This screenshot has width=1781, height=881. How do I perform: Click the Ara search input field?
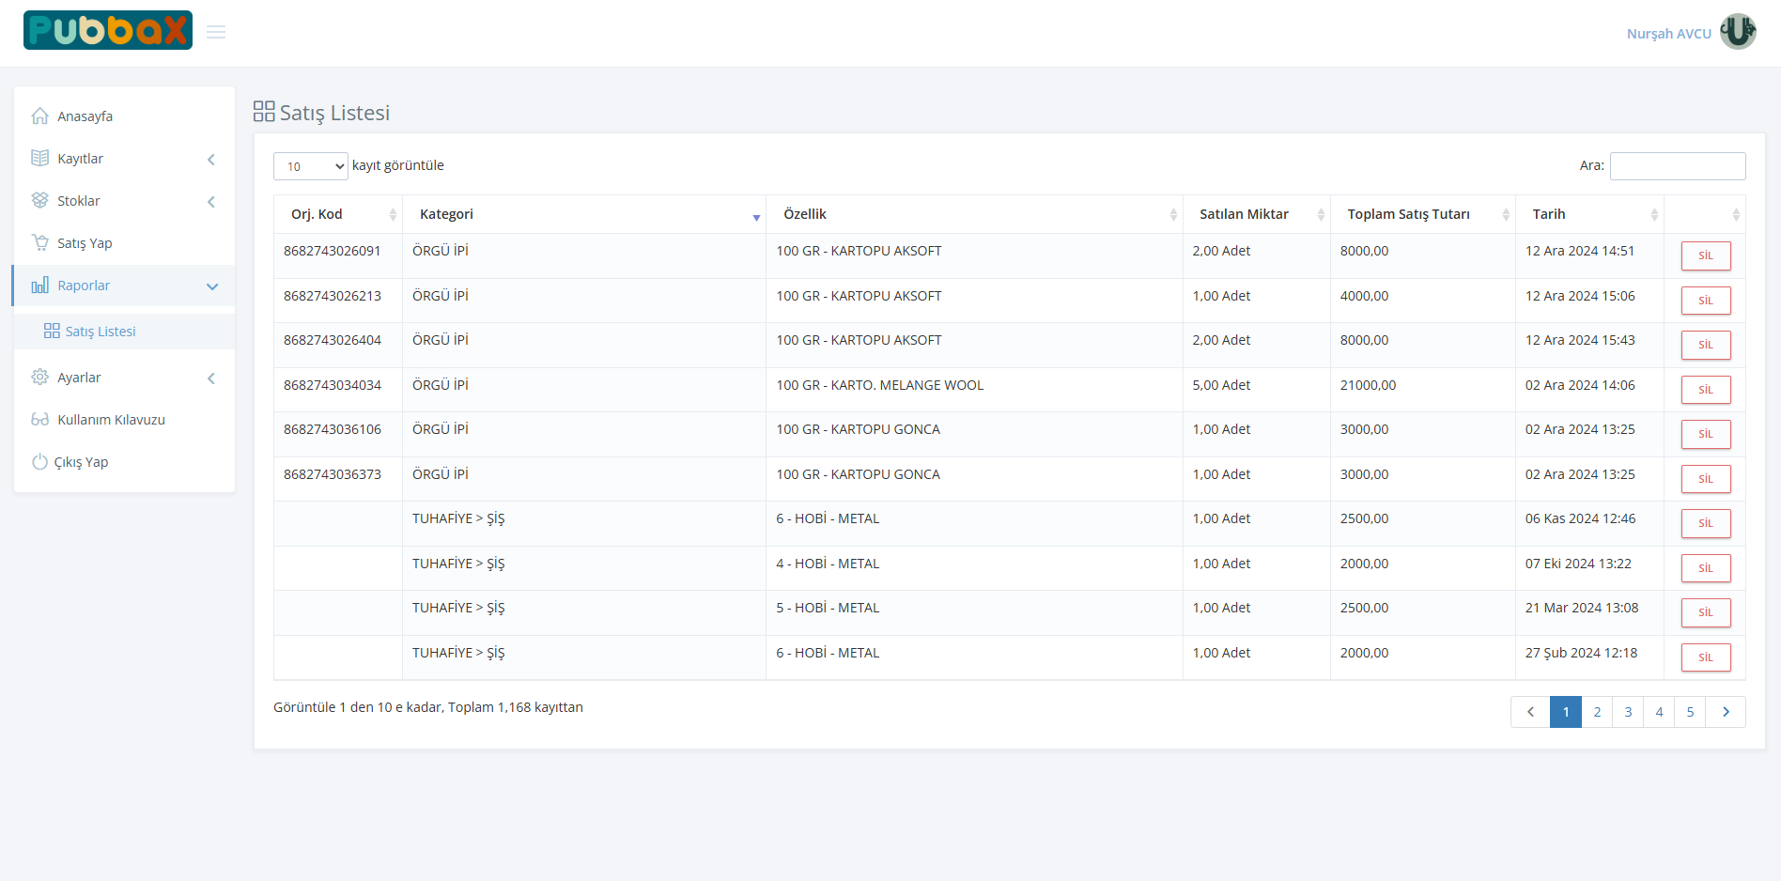1677,166
